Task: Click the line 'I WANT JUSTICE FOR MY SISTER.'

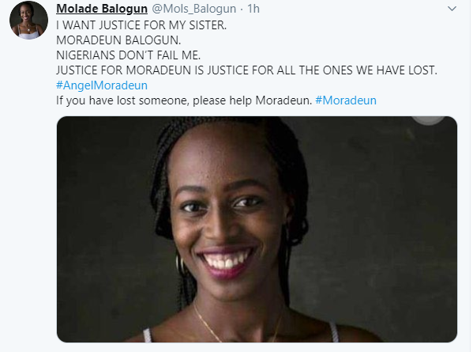Action: 141,25
